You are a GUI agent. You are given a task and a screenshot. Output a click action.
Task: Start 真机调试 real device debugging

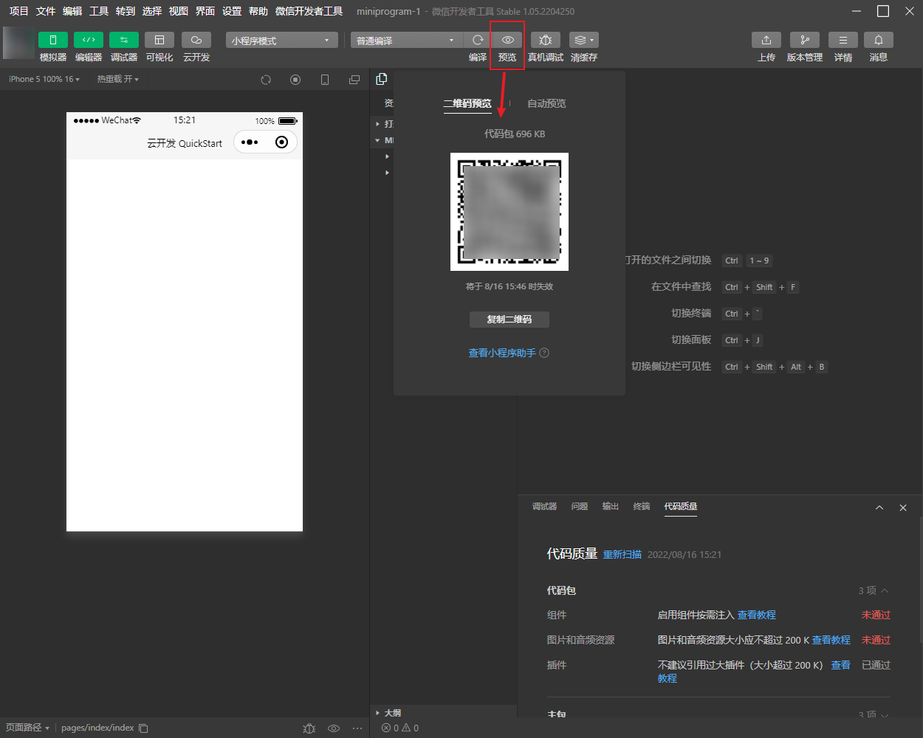(546, 41)
